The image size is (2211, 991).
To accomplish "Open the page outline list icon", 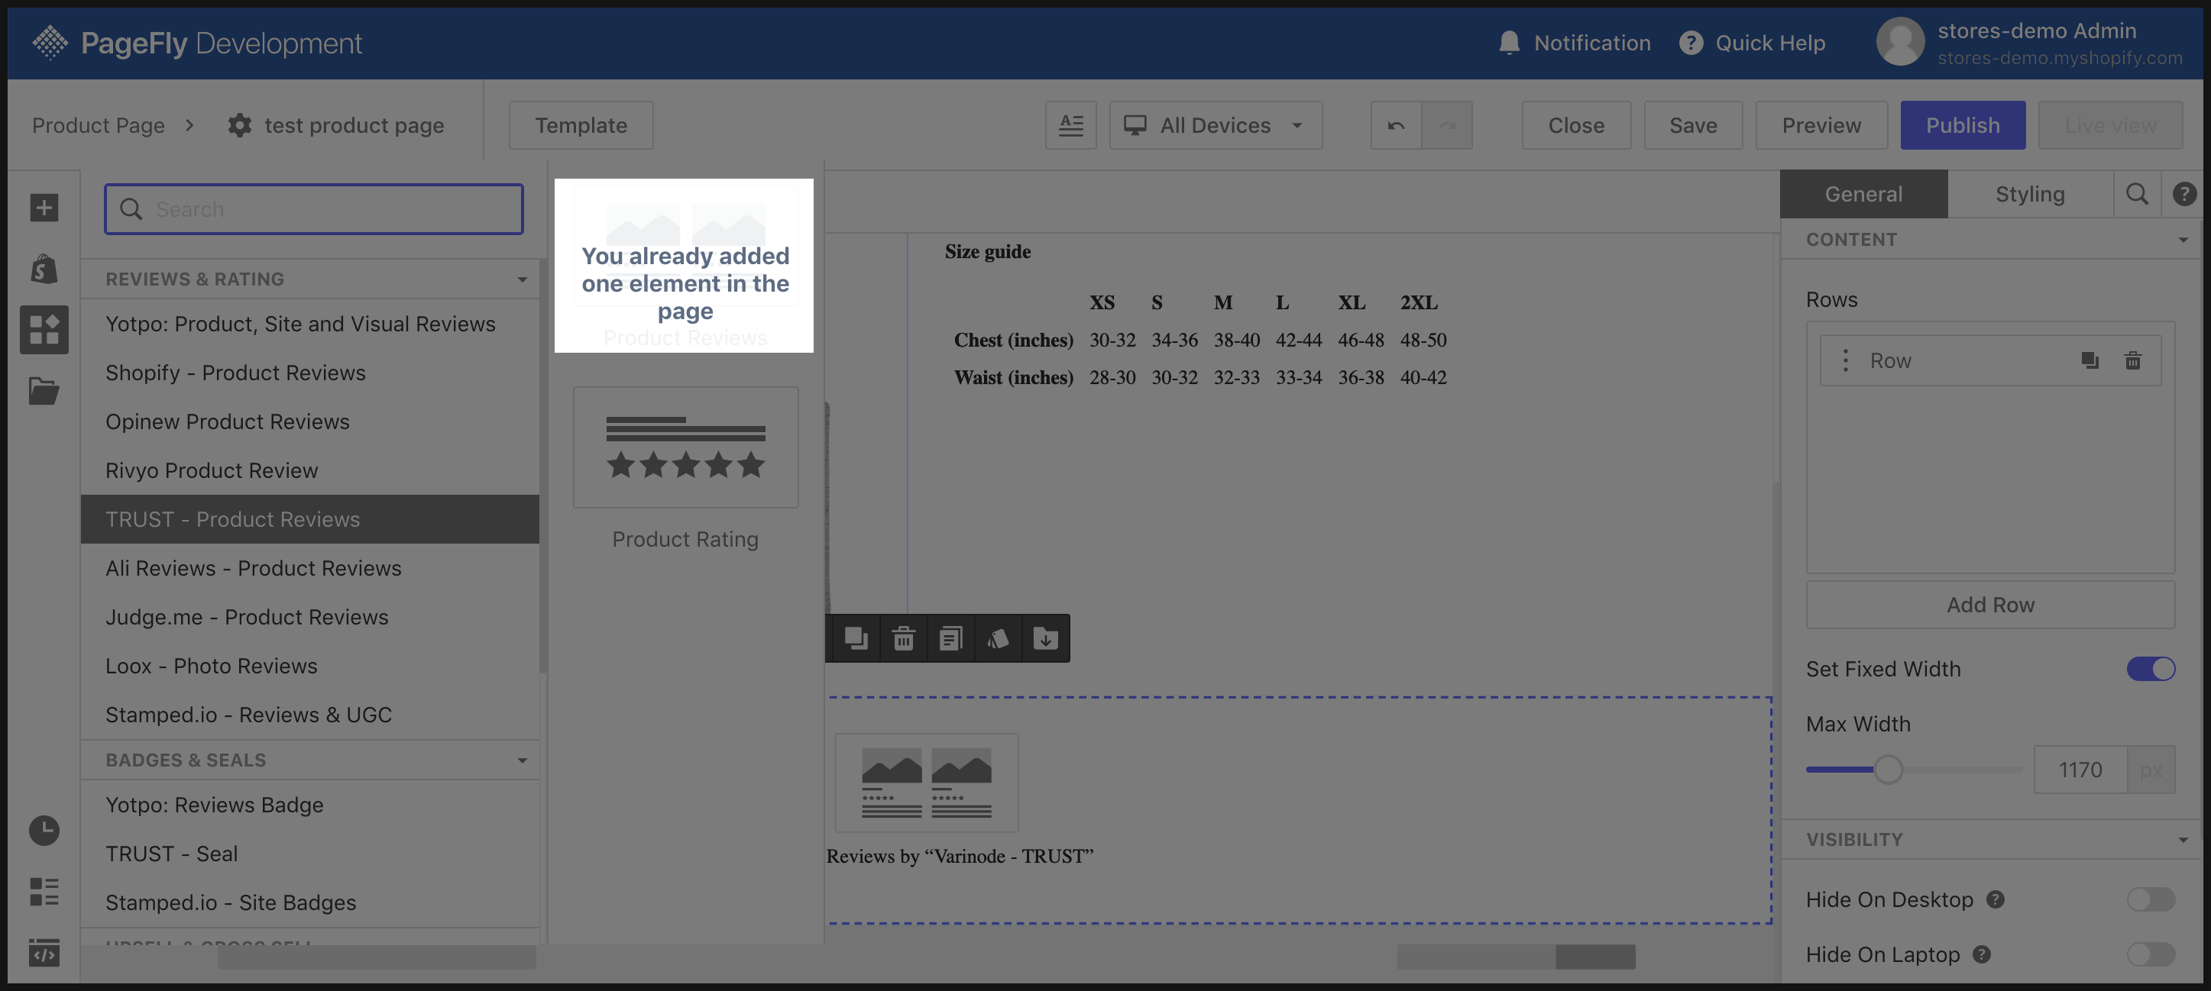I will [44, 892].
